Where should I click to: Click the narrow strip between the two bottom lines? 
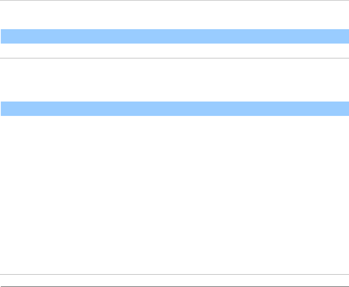(174, 281)
